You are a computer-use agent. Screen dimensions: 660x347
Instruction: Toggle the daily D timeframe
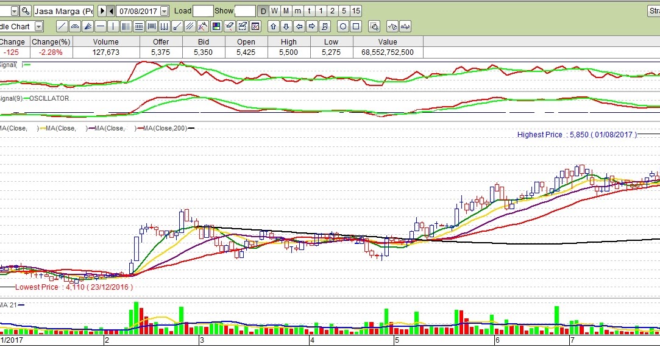263,11
